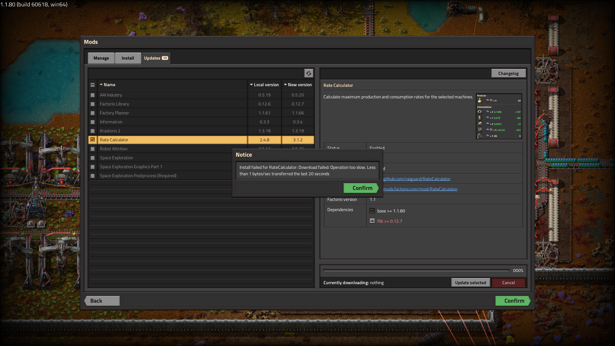
Task: Switch to the Install tab
Action: [x=128, y=58]
